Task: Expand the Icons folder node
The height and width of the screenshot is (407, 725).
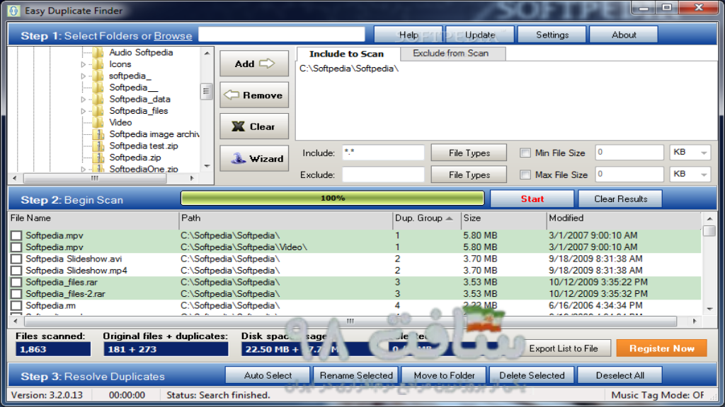Action: tap(84, 64)
